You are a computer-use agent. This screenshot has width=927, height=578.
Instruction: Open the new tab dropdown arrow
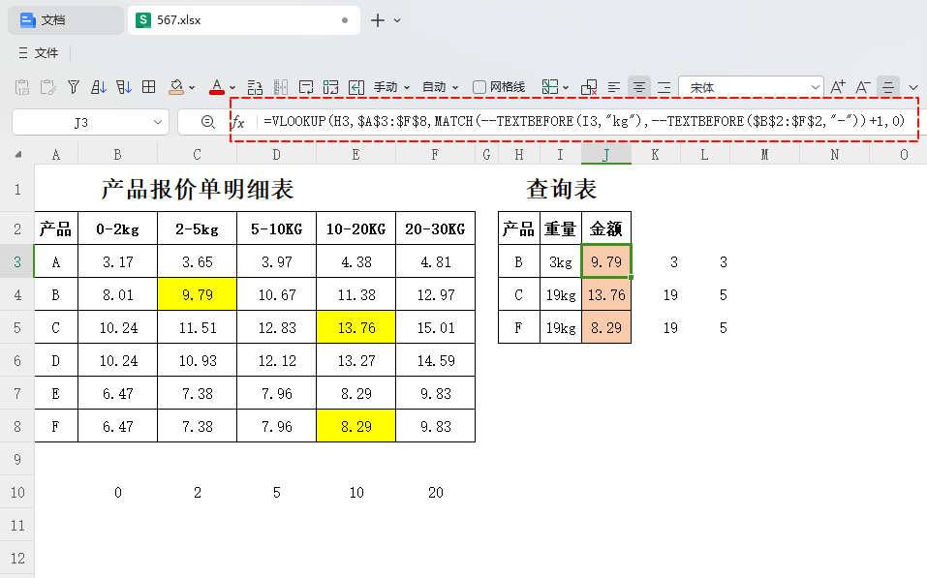(x=397, y=20)
